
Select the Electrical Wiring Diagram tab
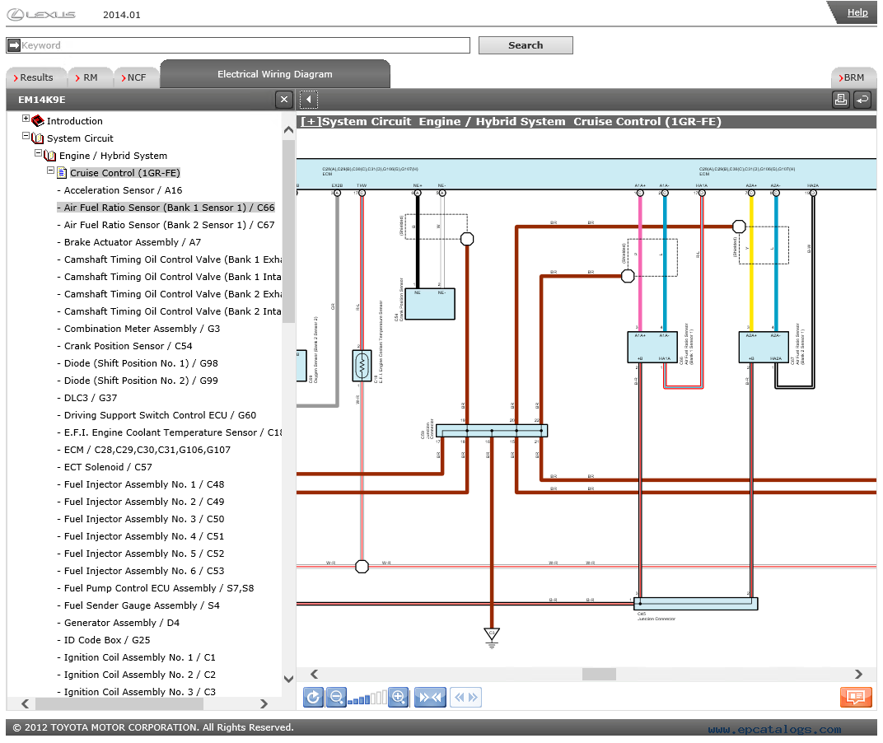click(x=275, y=74)
